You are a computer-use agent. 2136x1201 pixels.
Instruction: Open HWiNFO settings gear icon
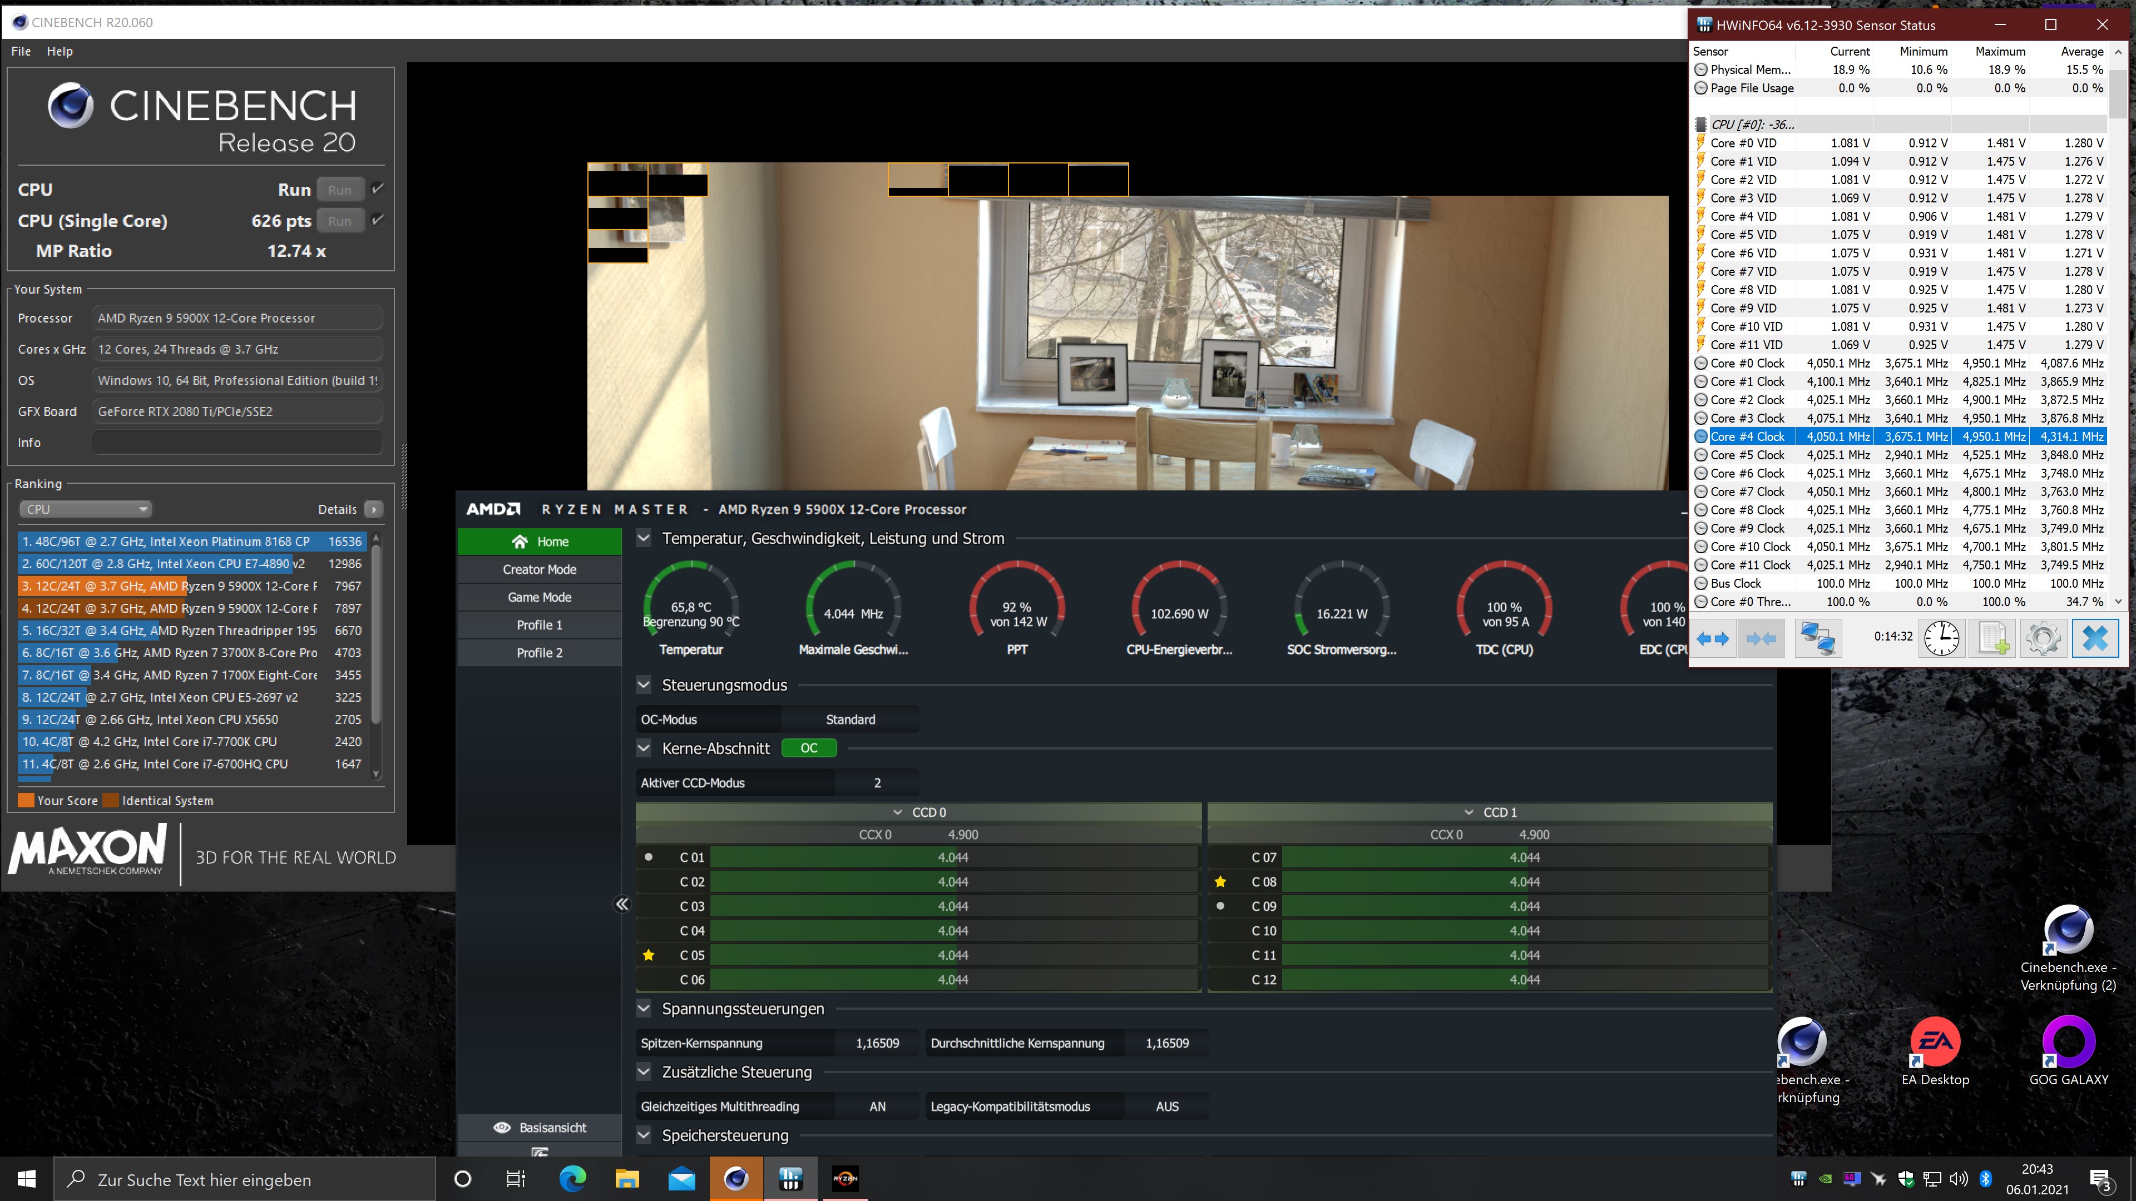tap(2043, 638)
